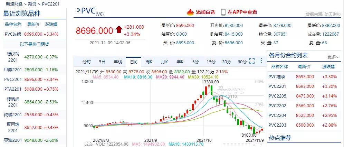The height and width of the screenshot is (147, 344).
Task: Click the 品种名称 header in recently viewed
Action: tap(13, 25)
